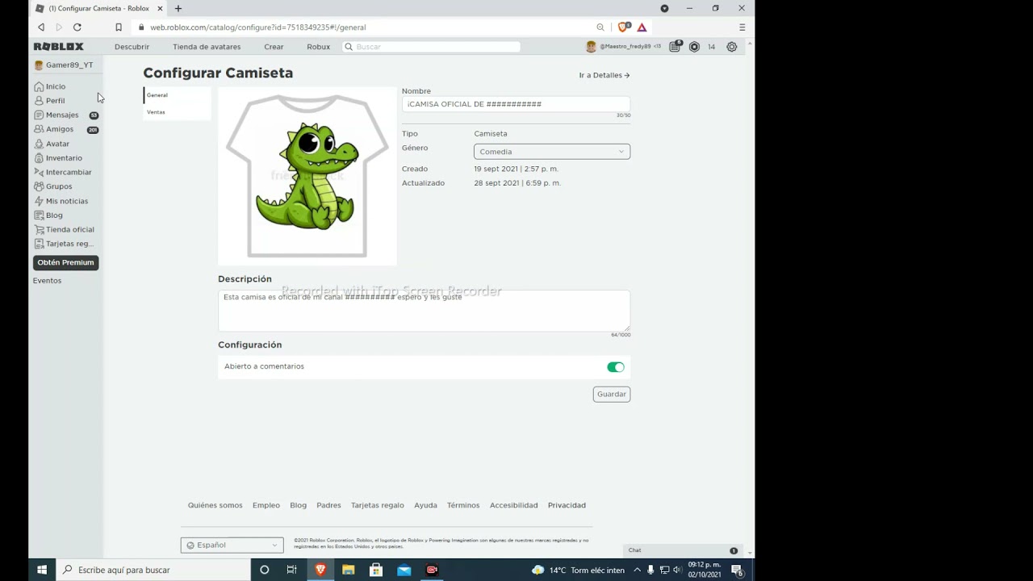Open Blog from the sidebar
Screen dimensions: 1033x581
pos(54,215)
